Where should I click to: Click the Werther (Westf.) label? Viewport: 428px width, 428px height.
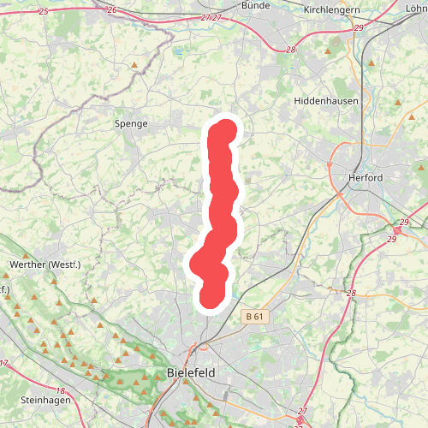[x=45, y=265]
